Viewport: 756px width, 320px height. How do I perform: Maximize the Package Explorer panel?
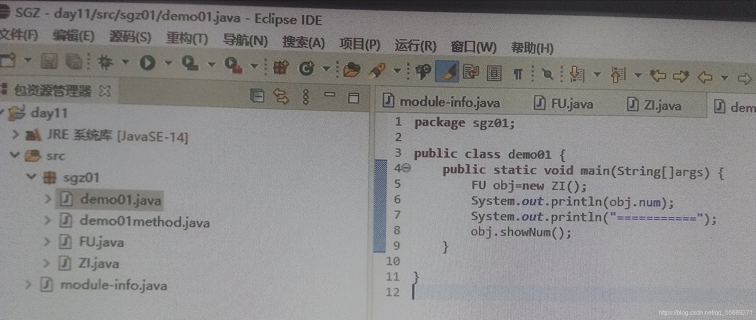pos(353,98)
